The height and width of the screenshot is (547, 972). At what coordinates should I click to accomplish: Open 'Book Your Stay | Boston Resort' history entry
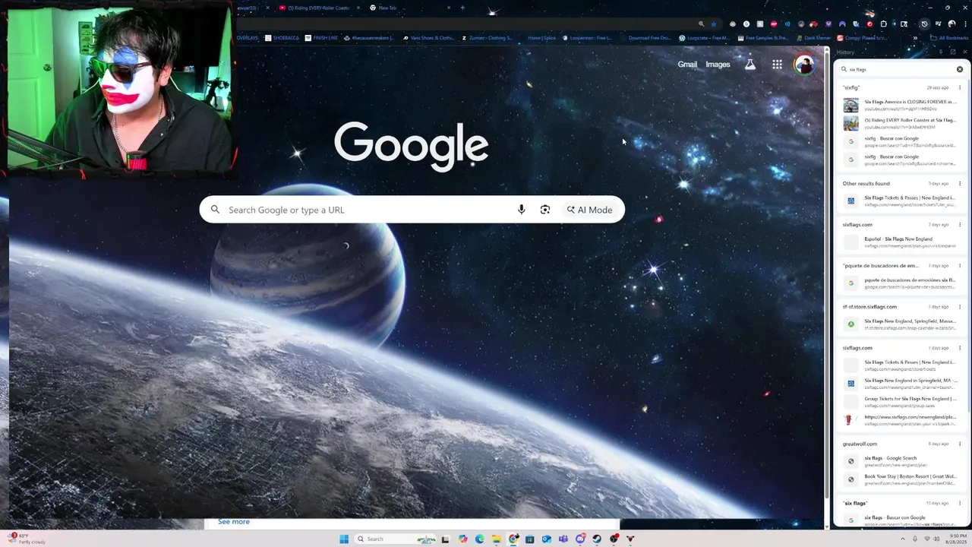coord(901,479)
